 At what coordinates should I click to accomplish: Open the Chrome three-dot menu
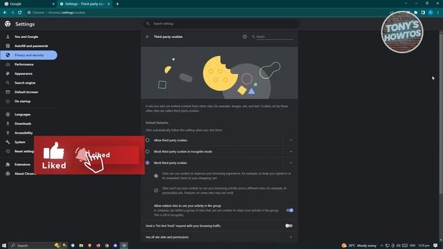pos(438,12)
